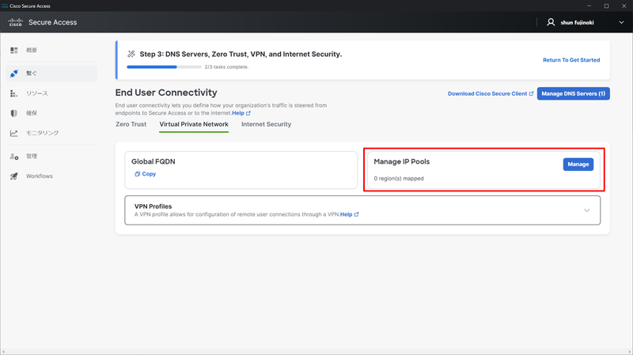This screenshot has height=355, width=633.
Task: Click the Manage IP Pools card title
Action: [x=402, y=161]
